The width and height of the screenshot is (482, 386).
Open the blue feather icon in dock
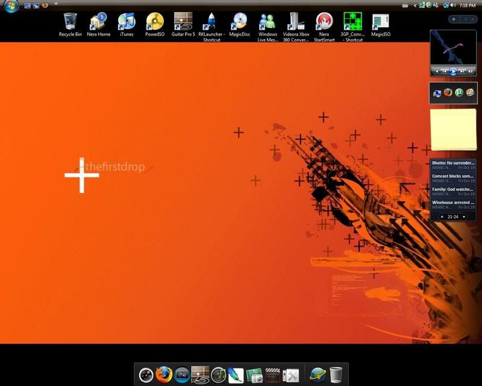236,375
